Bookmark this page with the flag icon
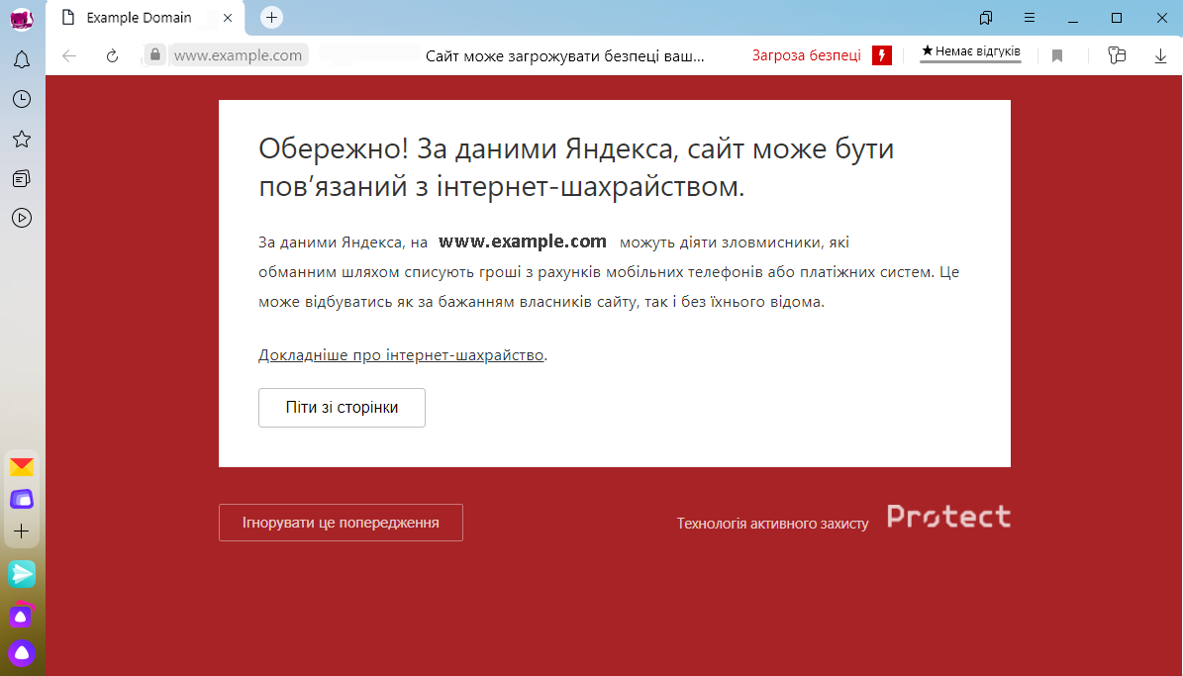Viewport: 1183px width, 676px height. point(1057,55)
